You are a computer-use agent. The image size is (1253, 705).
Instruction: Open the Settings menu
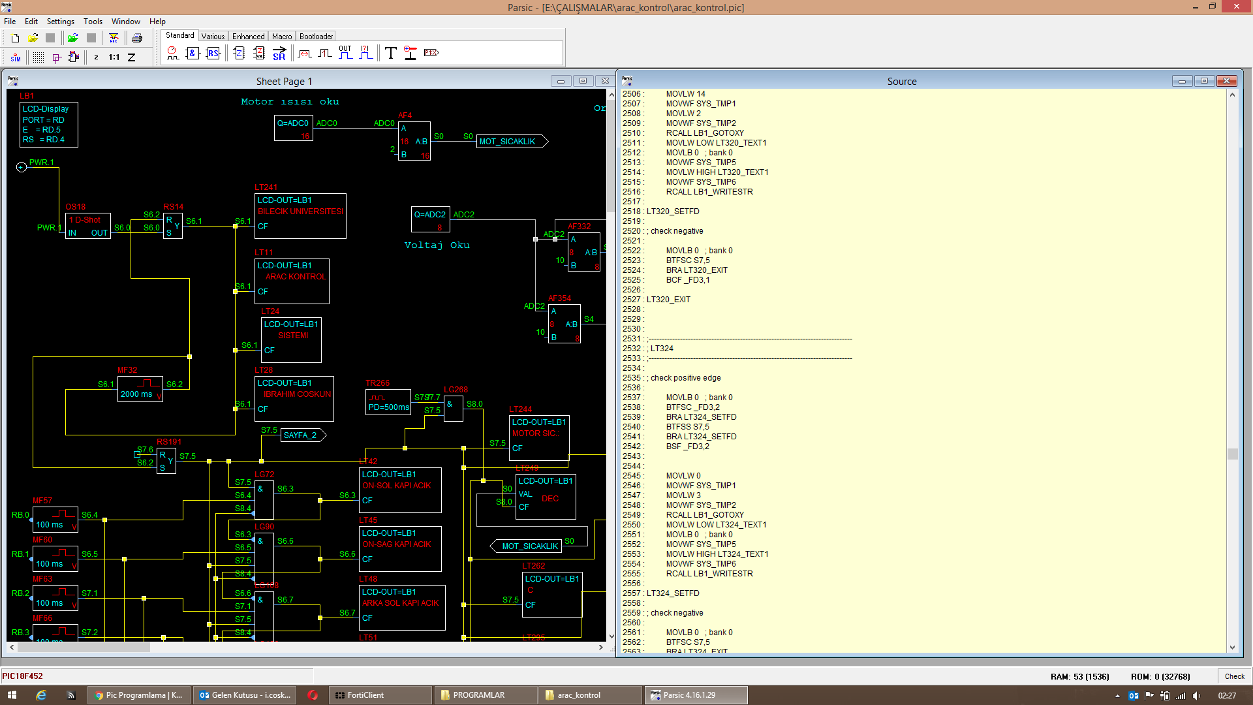pos(61,22)
